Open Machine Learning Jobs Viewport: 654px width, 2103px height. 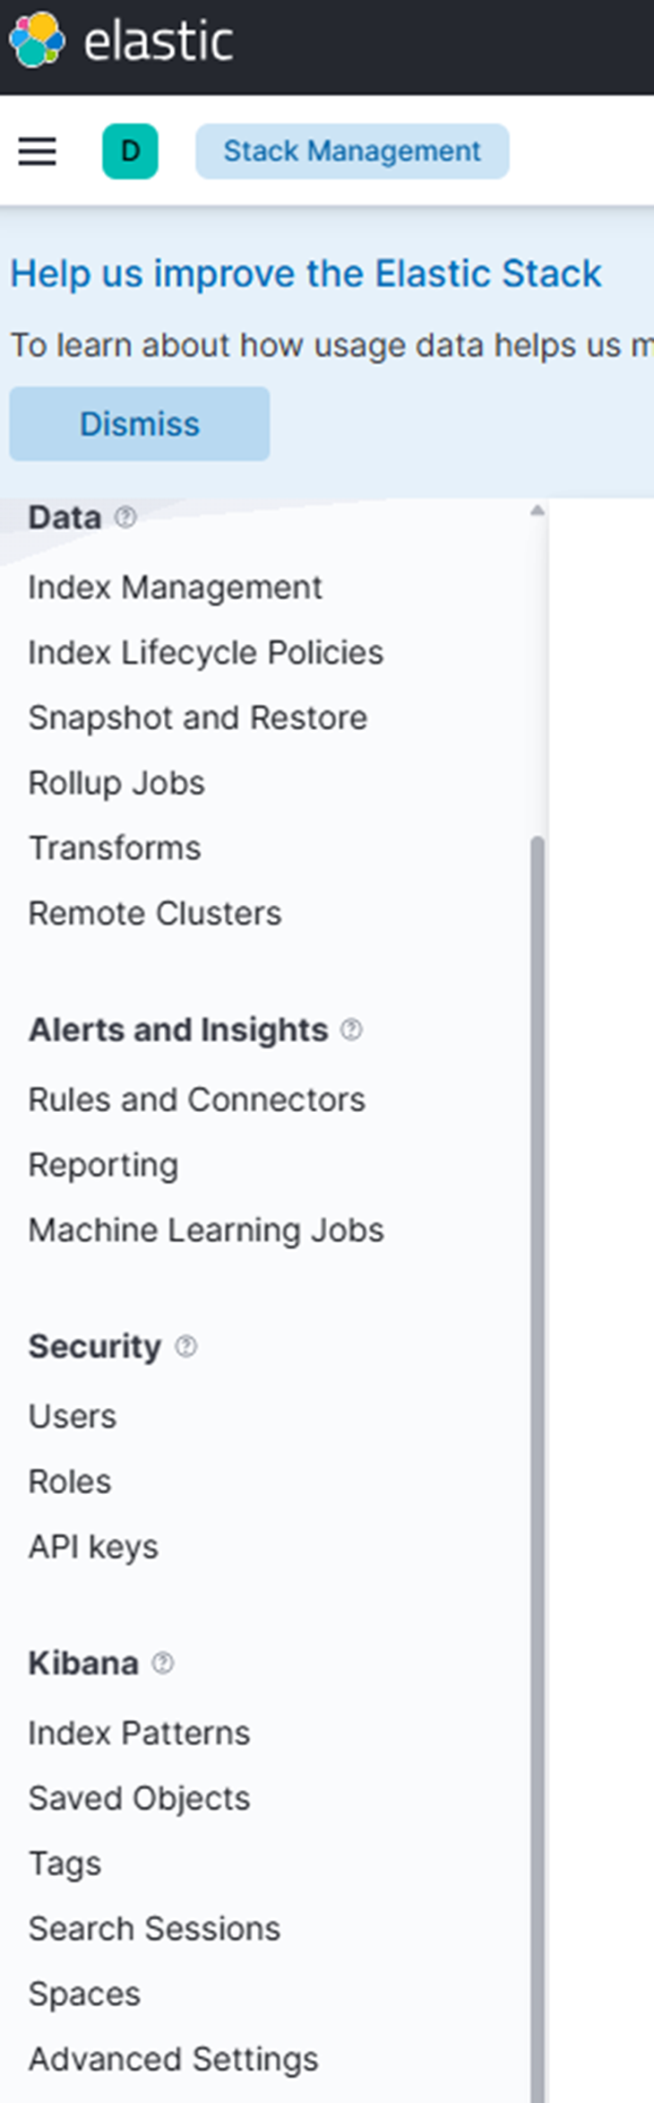205,1230
